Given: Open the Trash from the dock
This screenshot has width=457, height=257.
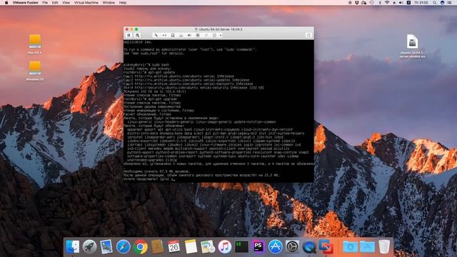Looking at the screenshot, I should coord(384,247).
